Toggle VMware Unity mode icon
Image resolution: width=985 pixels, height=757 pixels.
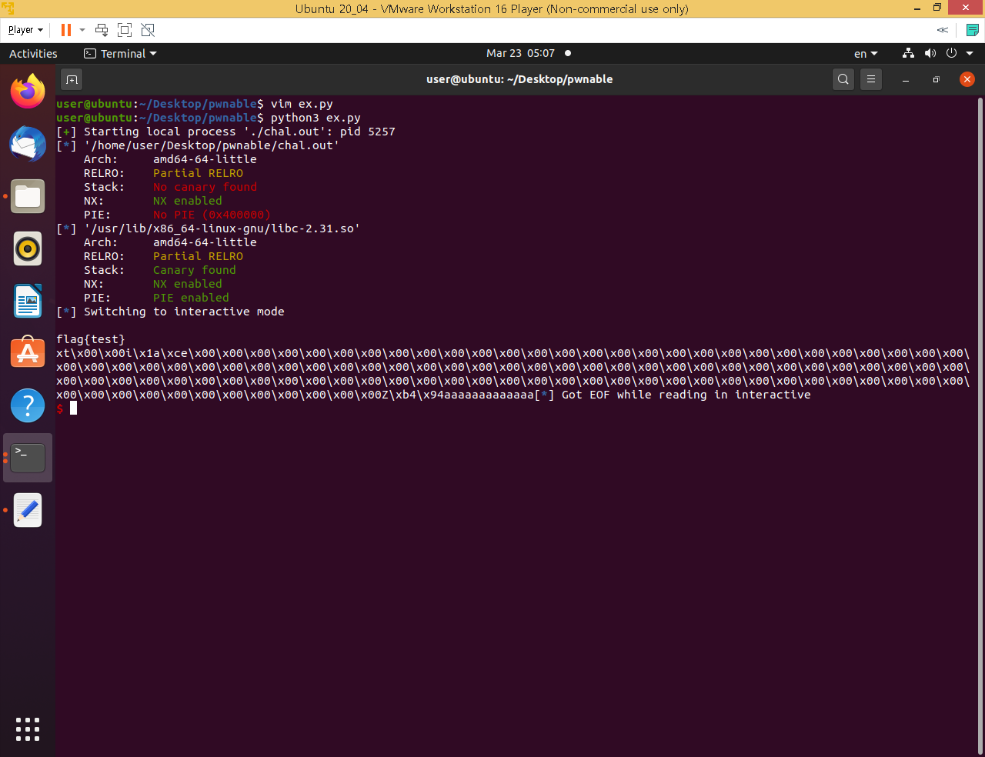tap(148, 30)
